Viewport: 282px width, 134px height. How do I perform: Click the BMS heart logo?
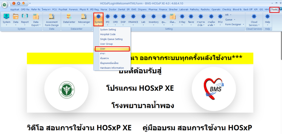pyautogui.click(x=214, y=90)
